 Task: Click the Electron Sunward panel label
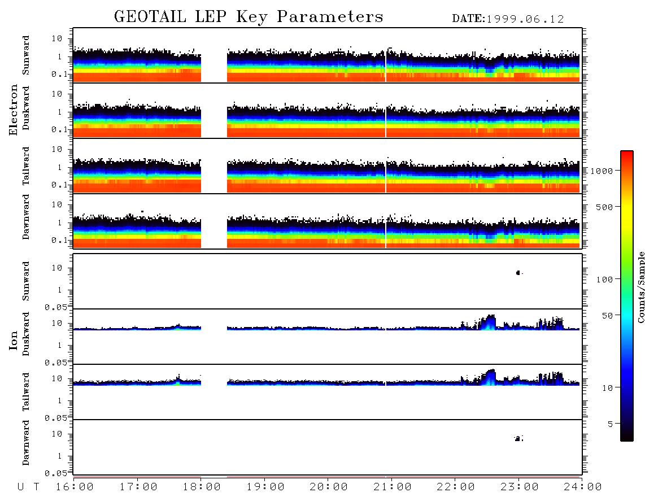pyautogui.click(x=26, y=55)
